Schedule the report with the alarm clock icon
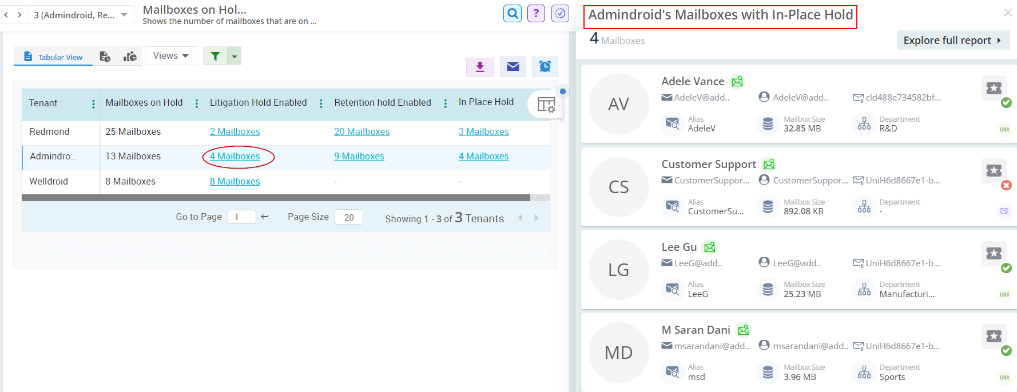 click(x=545, y=67)
